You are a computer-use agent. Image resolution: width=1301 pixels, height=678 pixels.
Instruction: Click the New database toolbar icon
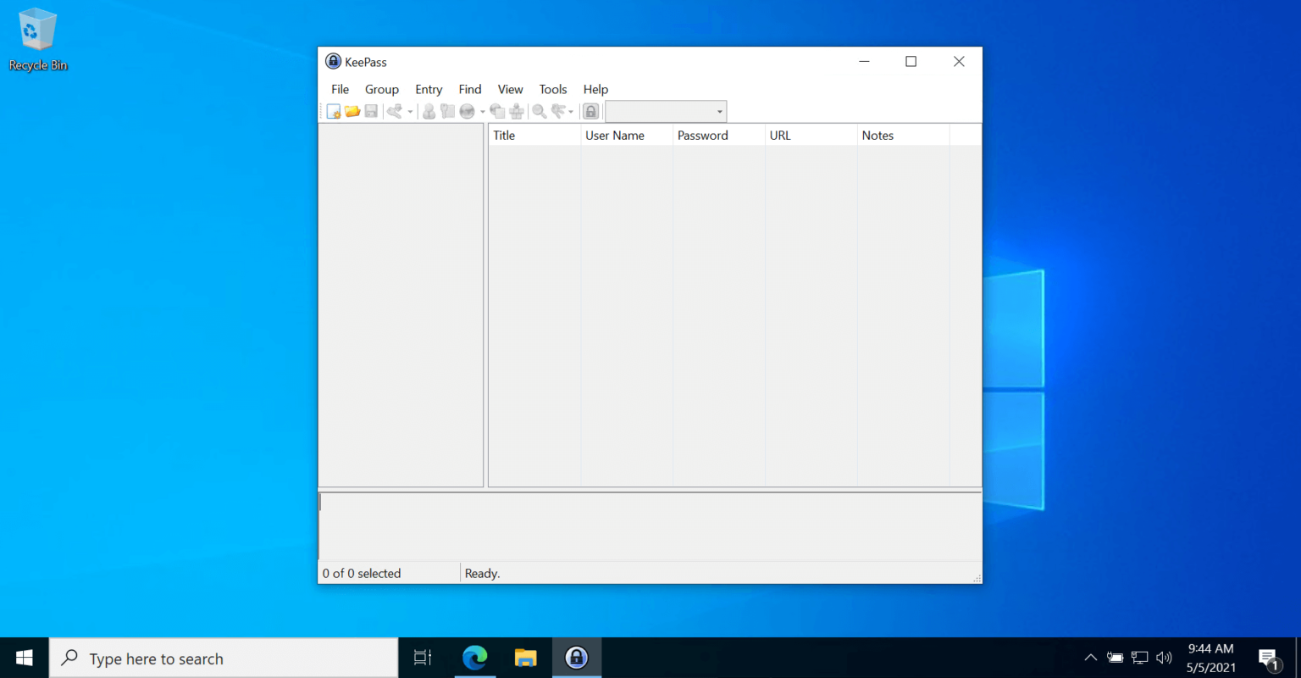(x=334, y=112)
